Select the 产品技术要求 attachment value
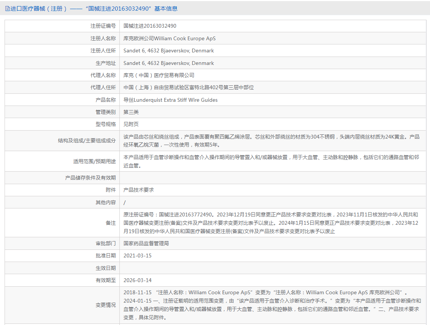The width and height of the screenshot is (430, 325). point(138,190)
